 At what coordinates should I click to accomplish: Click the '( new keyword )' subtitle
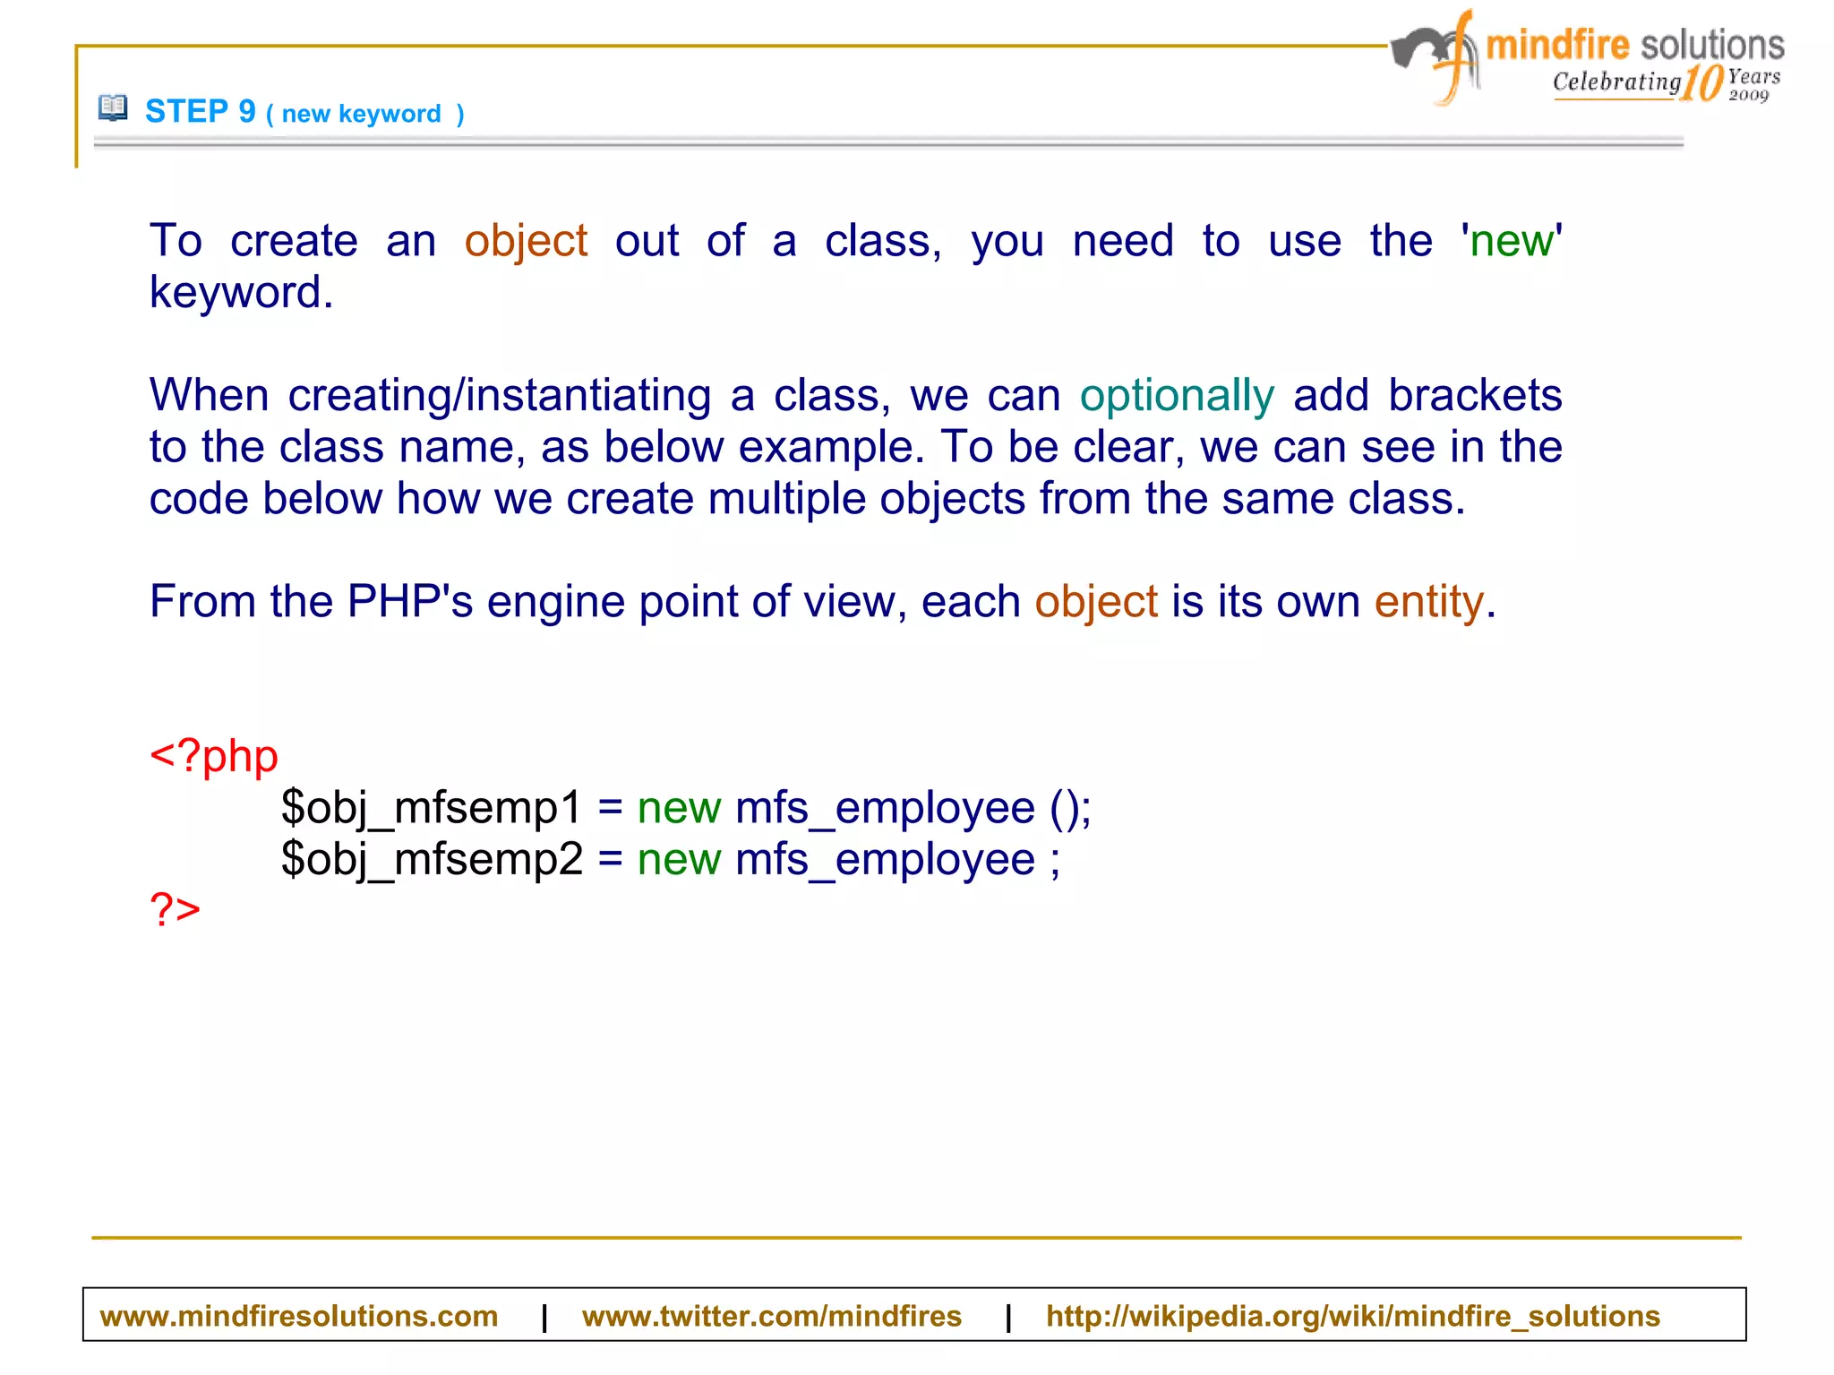click(365, 114)
